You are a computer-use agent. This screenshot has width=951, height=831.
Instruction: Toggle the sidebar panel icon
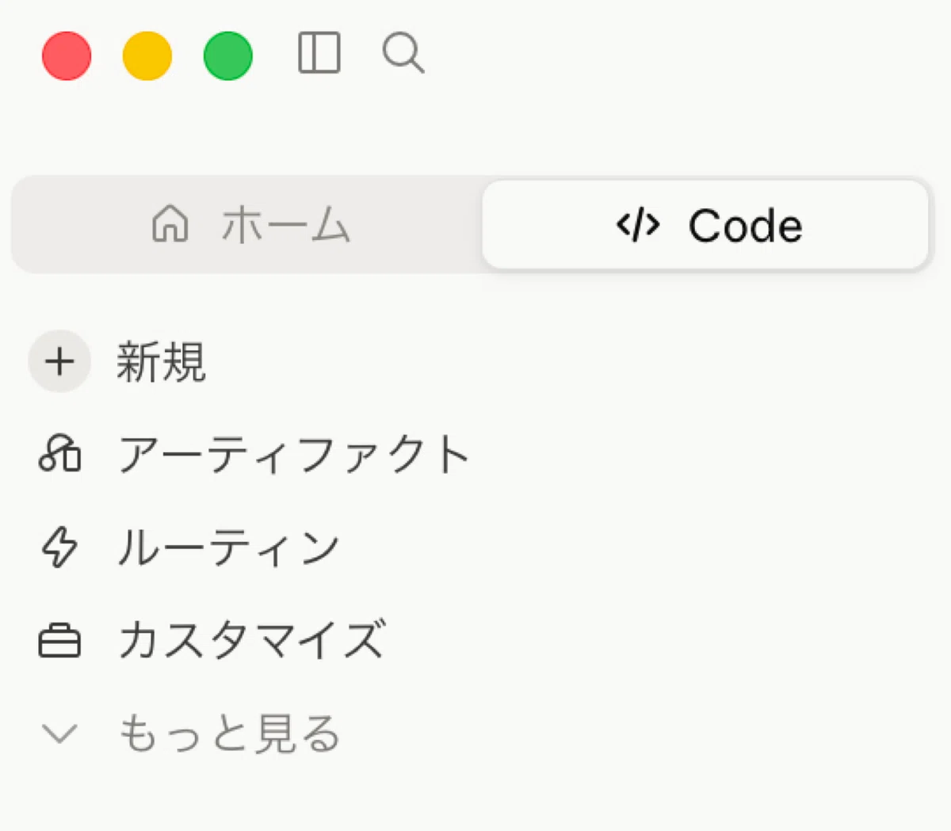pyautogui.click(x=319, y=53)
